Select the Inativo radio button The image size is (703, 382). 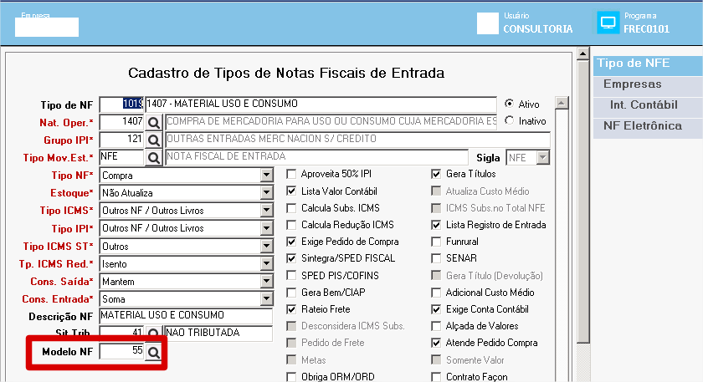pos(510,120)
